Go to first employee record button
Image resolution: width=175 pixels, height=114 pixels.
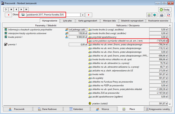point(11,9)
